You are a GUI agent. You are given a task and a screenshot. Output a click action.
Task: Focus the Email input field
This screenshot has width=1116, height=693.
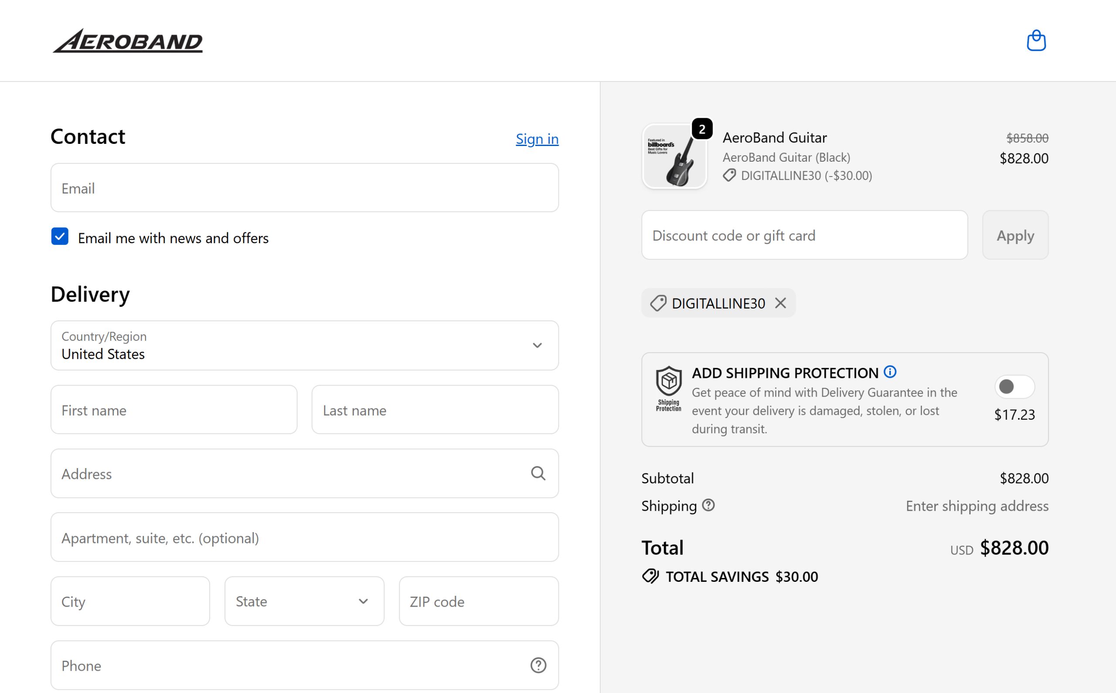click(304, 188)
